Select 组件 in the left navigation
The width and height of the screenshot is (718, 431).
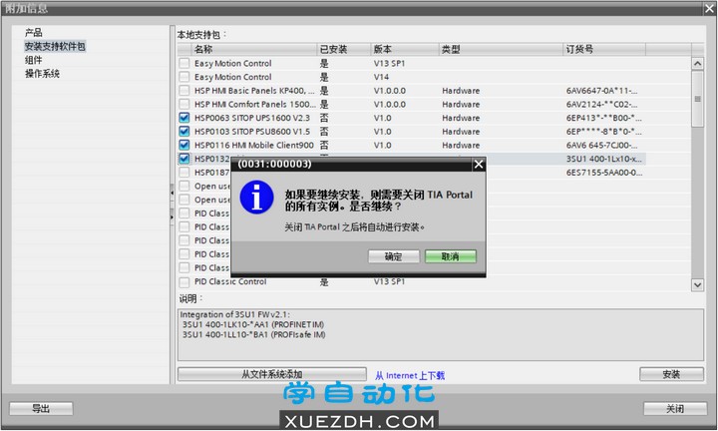click(x=34, y=60)
